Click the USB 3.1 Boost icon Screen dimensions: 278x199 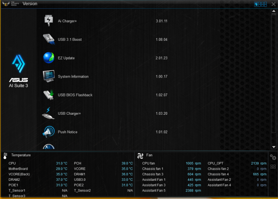tap(49, 39)
